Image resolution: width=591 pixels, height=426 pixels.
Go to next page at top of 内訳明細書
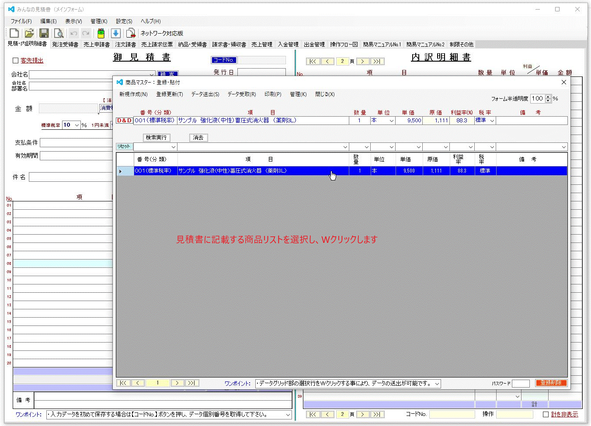click(x=362, y=61)
